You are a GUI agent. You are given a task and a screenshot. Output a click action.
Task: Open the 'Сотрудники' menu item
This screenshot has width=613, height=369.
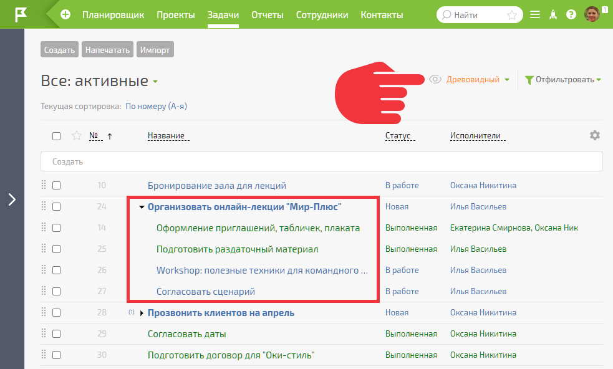tap(322, 15)
